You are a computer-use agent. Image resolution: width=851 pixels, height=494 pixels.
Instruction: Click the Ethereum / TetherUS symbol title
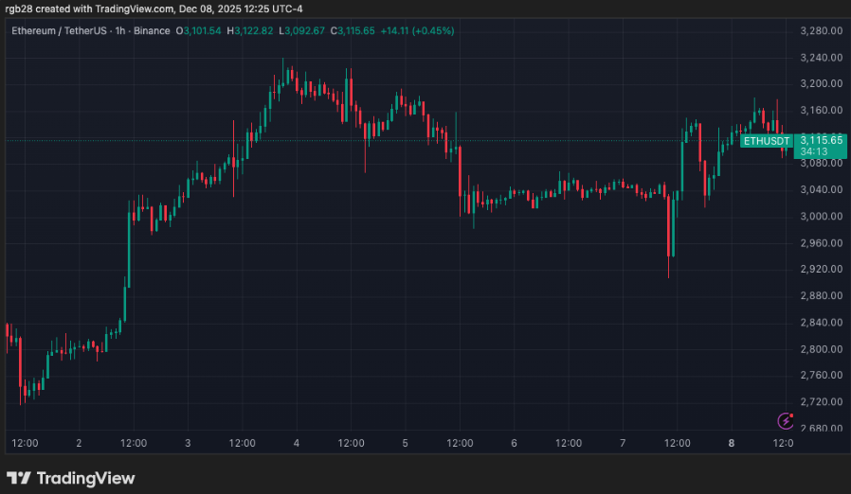coord(59,31)
